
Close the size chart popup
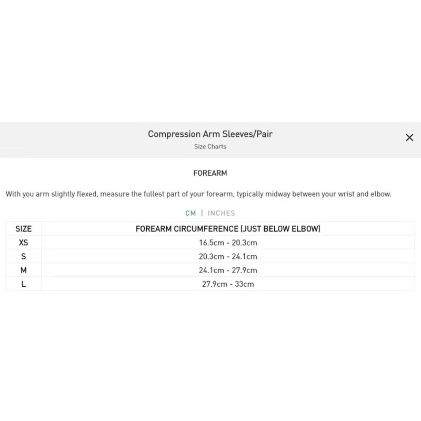(x=409, y=138)
